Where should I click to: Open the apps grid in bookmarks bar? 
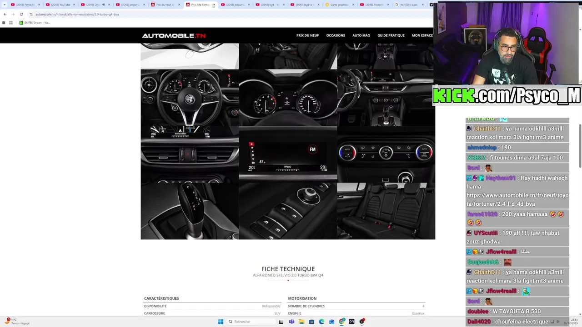(10, 23)
